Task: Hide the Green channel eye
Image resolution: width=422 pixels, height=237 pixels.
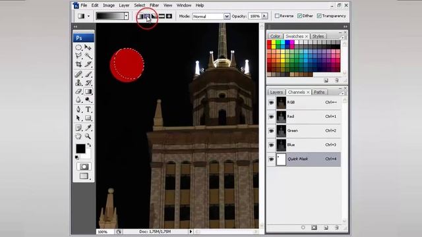Action: [x=271, y=131]
